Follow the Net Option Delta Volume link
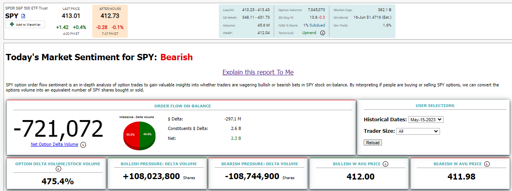512x191 pixels. click(x=54, y=144)
